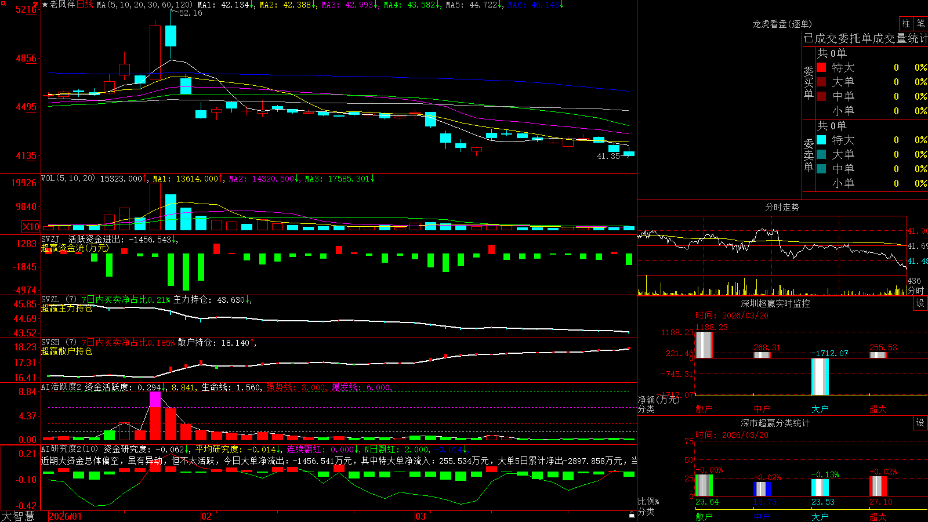Click the 分时走势 panel title
Image resolution: width=928 pixels, height=522 pixels.
[782, 207]
